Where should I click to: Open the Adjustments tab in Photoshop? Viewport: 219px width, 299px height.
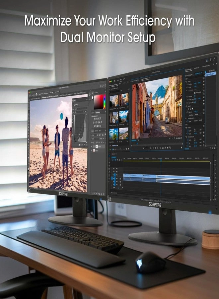[98, 113]
